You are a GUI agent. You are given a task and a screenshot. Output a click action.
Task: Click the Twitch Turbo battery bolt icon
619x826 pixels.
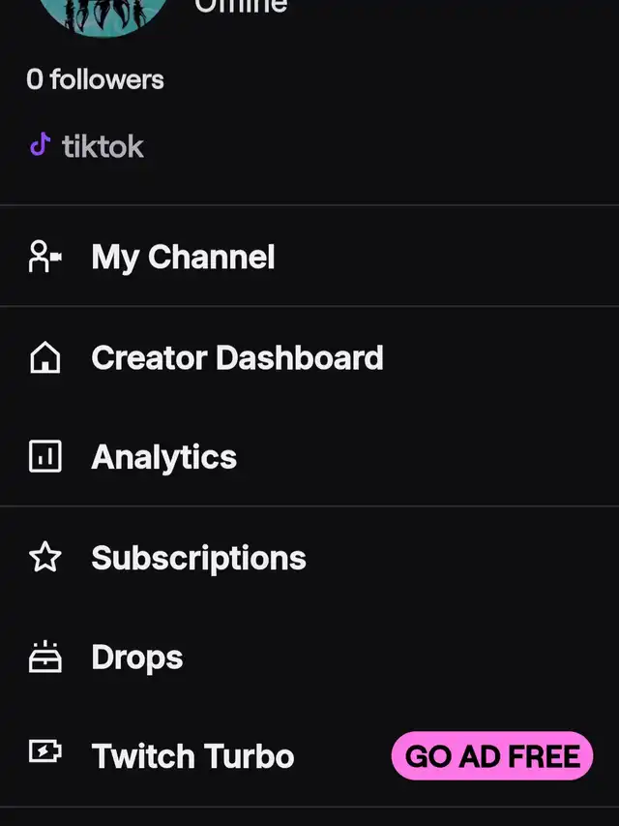coord(44,750)
